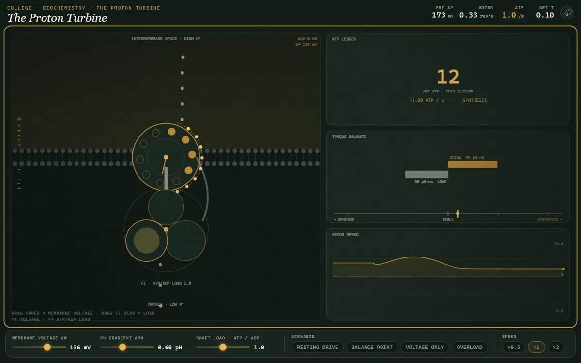581x363 pixels.
Task: Click the F1 head's highlighted beta subunit
Action: click(147, 241)
